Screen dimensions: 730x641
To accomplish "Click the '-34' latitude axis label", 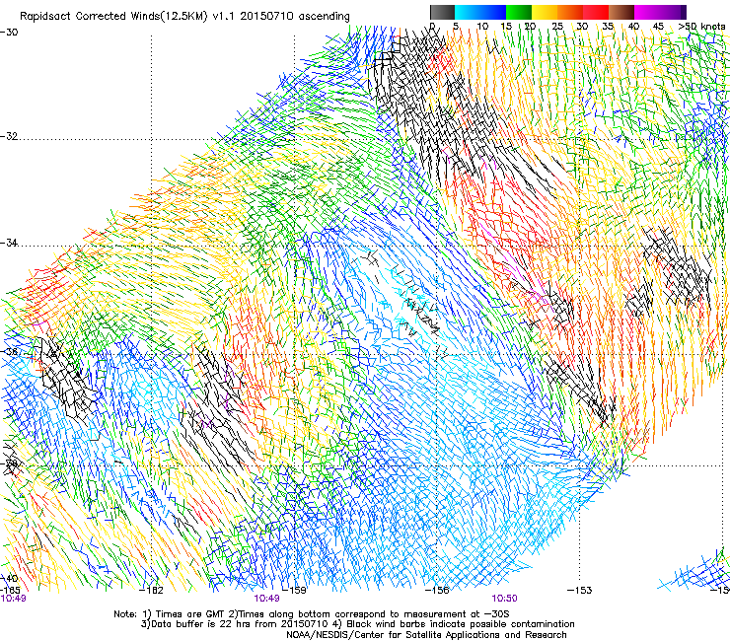I will pos(9,243).
